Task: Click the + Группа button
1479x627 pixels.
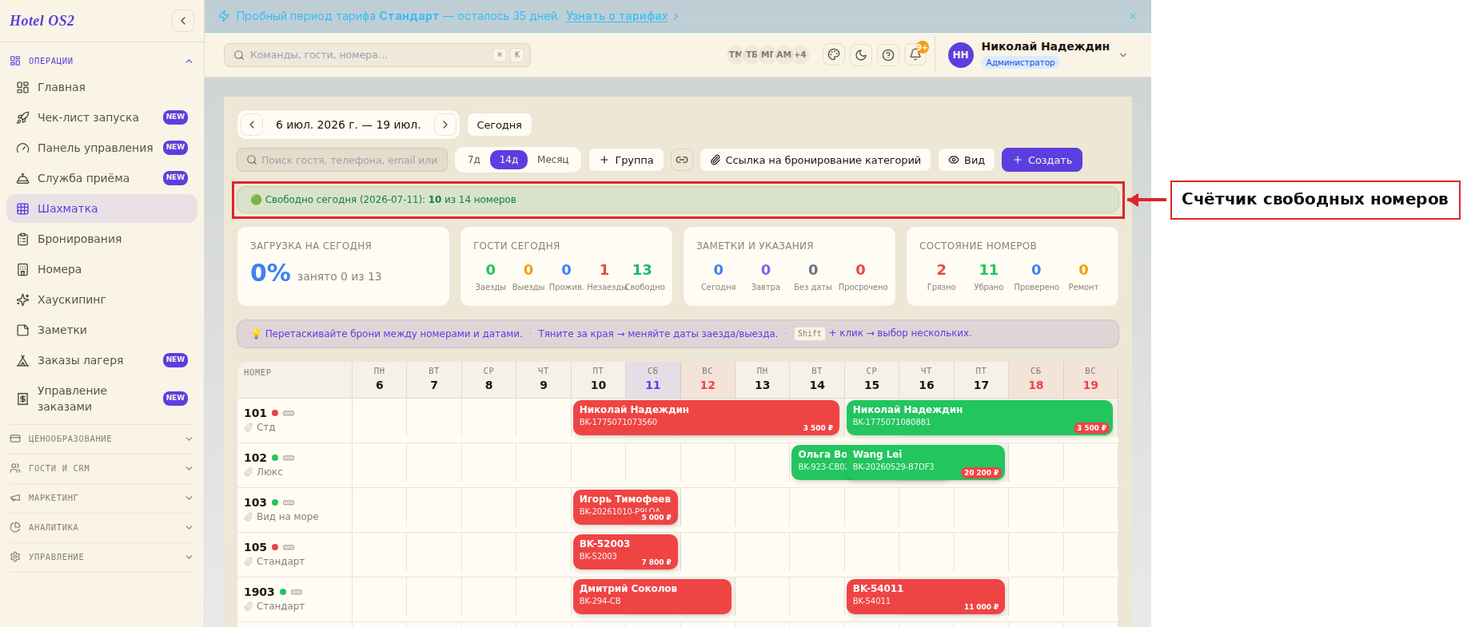Action: pos(626,160)
